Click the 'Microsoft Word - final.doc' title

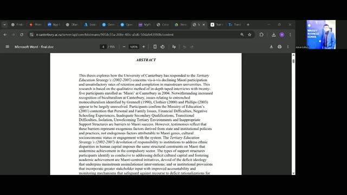pyautogui.click(x=34, y=47)
